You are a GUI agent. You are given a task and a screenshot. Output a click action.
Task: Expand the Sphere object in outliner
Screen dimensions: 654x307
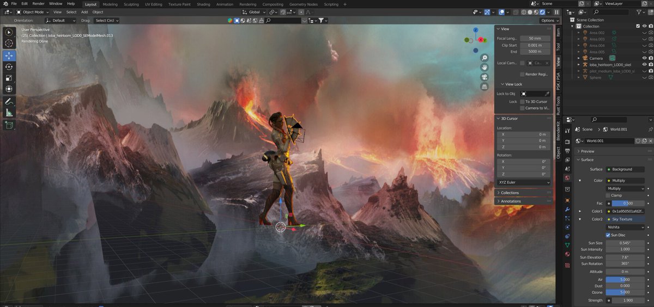tap(579, 77)
